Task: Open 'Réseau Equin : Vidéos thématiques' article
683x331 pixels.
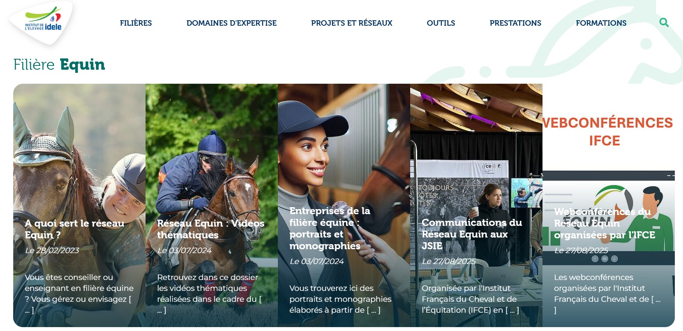Action: coord(211,229)
